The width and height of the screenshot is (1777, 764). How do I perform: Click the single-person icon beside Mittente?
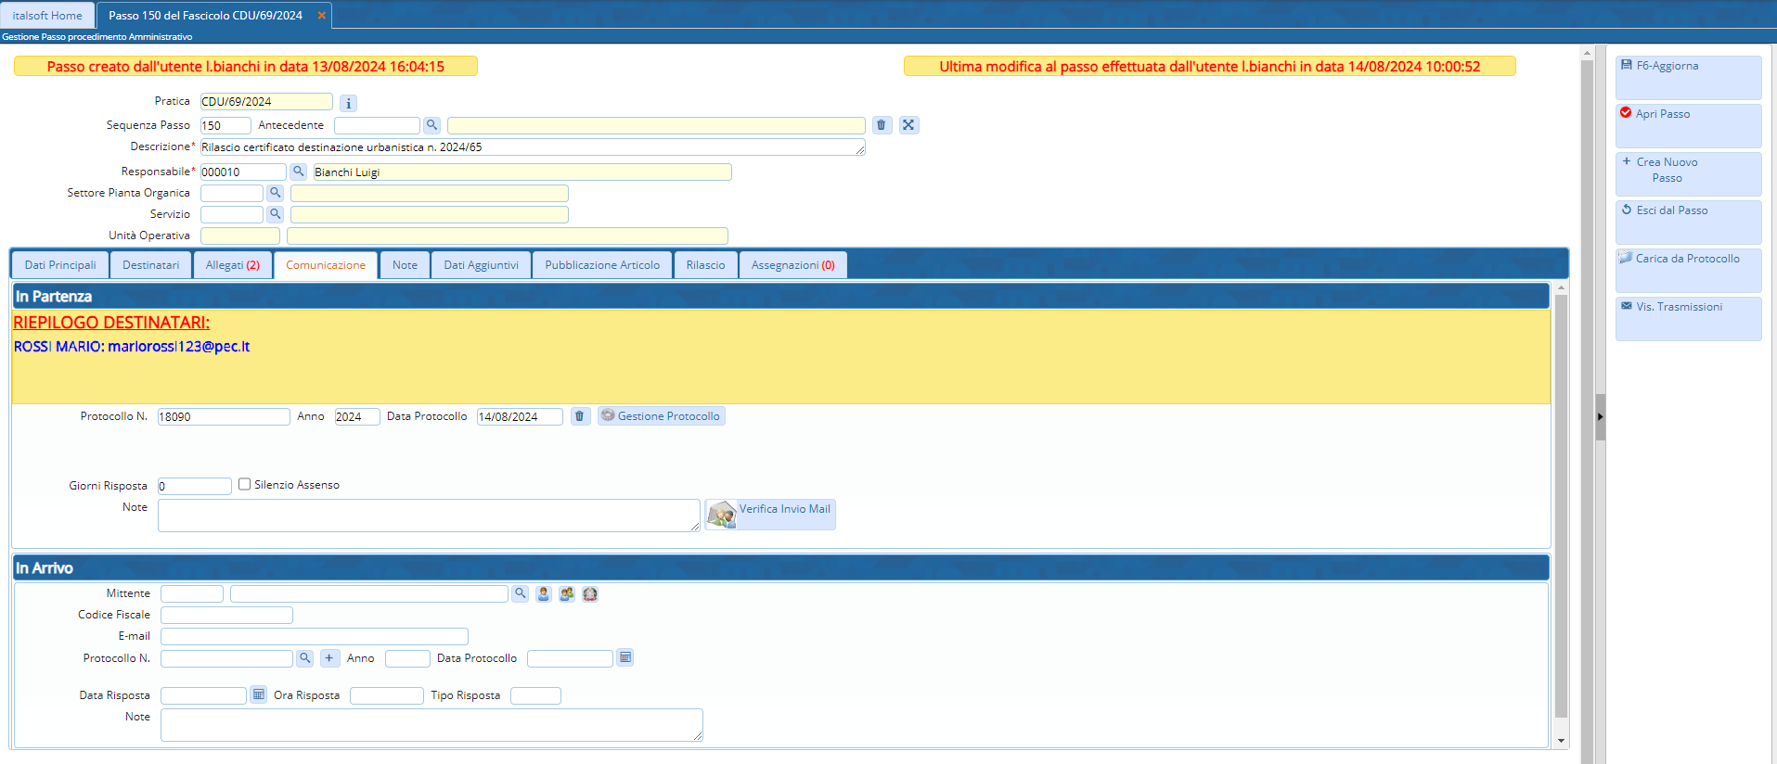click(544, 593)
